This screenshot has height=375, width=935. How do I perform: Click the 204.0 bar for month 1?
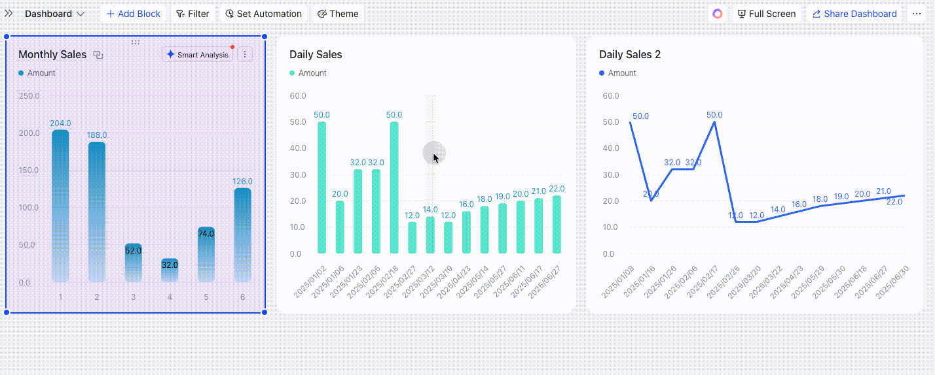click(x=60, y=206)
